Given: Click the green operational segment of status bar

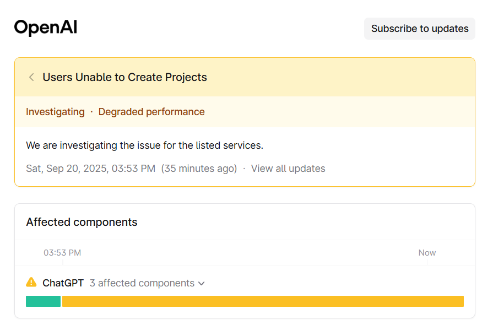Looking at the screenshot, I should (x=43, y=301).
